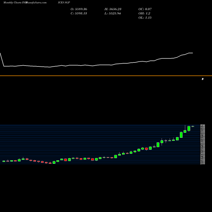
Task: Click the "ICES SGP" symbol label
Action: coord(64,3)
